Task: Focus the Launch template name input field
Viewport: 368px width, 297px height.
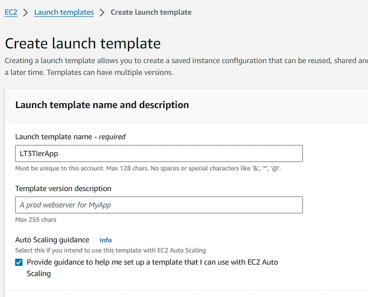Action: point(159,153)
